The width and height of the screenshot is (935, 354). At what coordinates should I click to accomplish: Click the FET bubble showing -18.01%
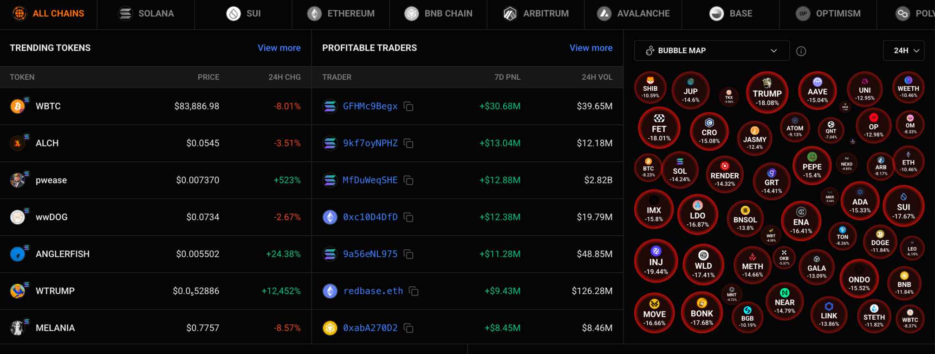659,128
